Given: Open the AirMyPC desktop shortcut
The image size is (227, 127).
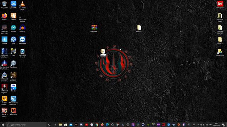Looking at the screenshot, I should point(13,17).
